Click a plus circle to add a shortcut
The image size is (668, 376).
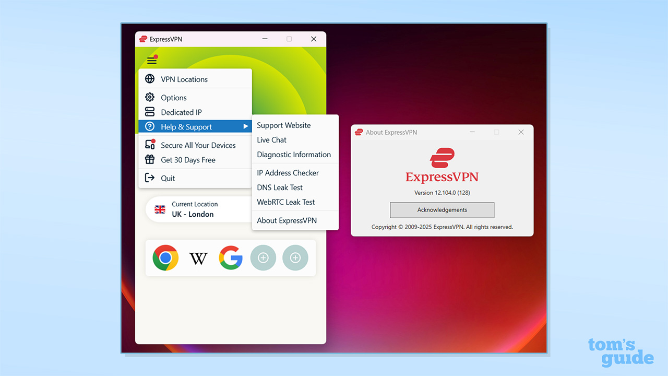coord(263,257)
